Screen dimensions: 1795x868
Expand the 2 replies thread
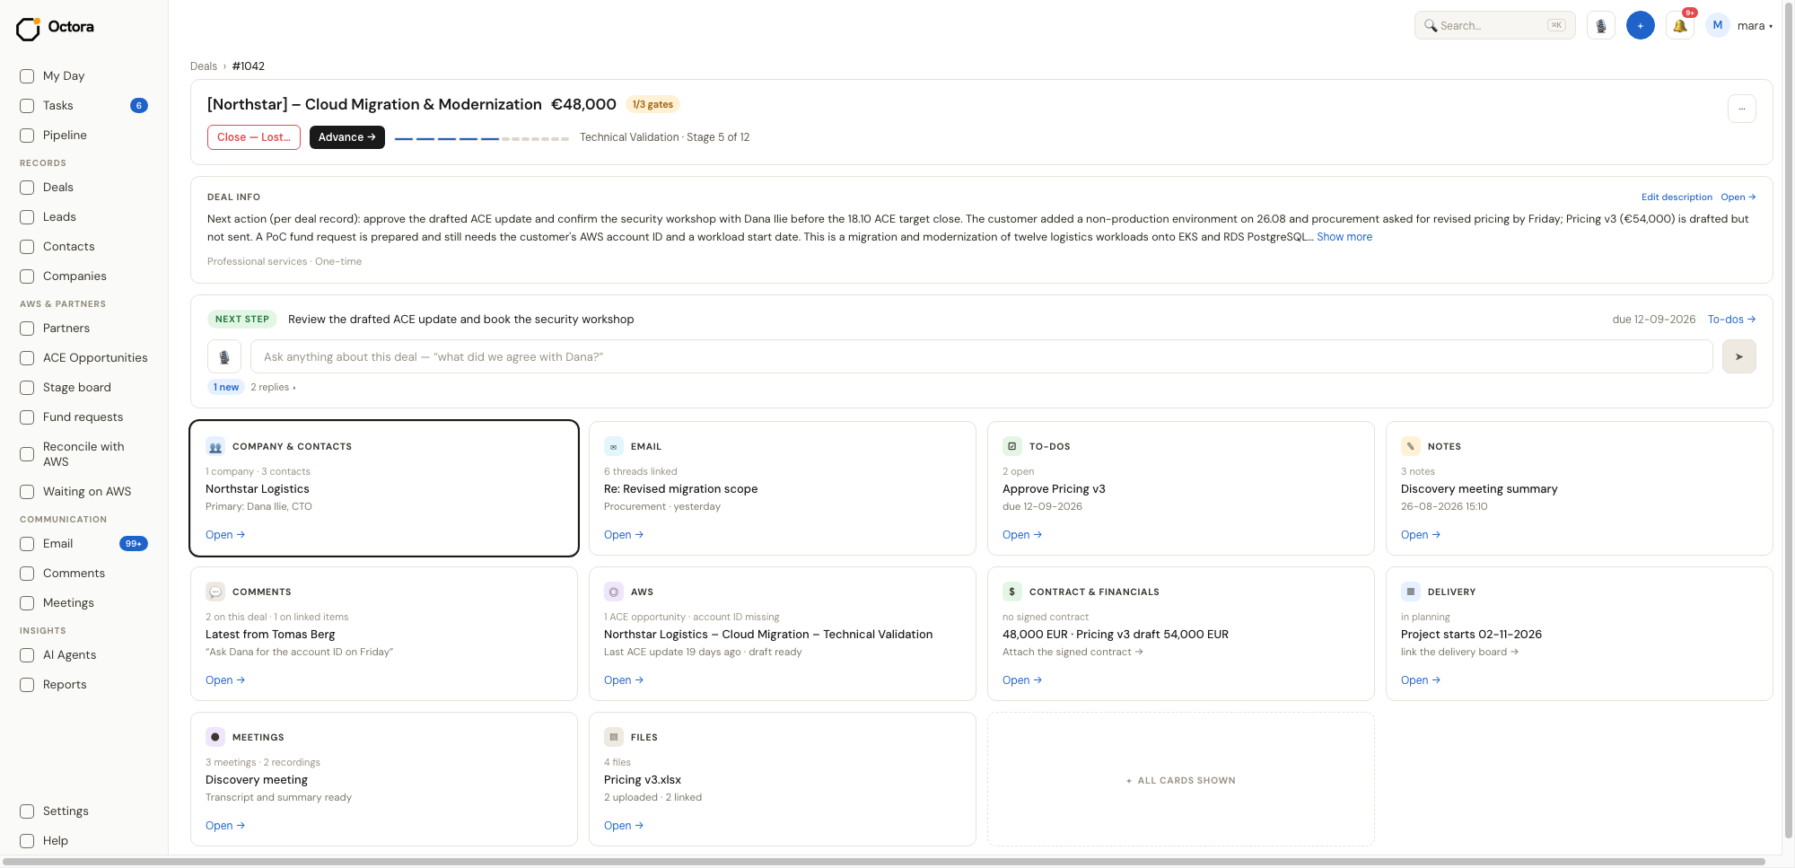click(x=273, y=388)
